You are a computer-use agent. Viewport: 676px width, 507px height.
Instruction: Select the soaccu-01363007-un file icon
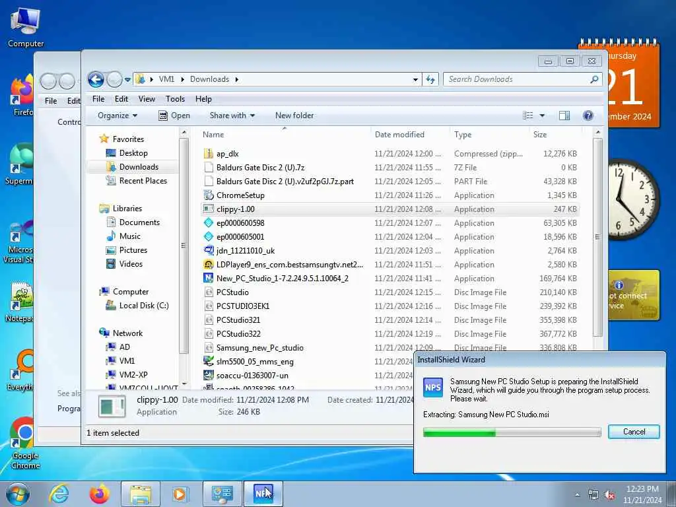pyautogui.click(x=208, y=375)
